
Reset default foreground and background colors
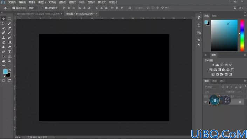(4, 76)
